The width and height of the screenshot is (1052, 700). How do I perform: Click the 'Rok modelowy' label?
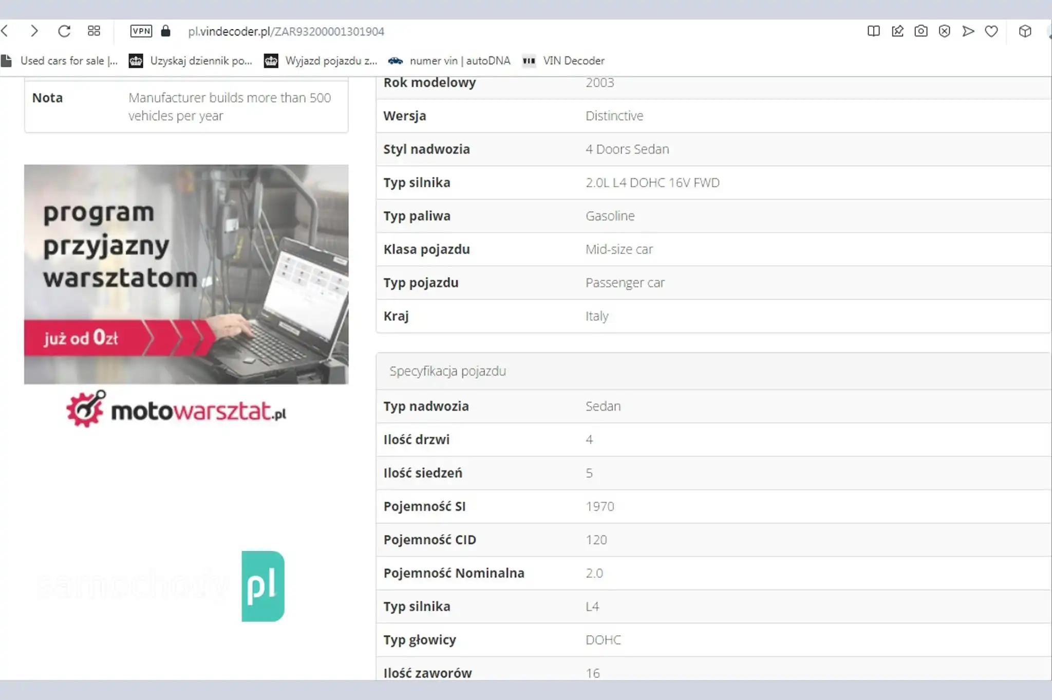click(429, 83)
